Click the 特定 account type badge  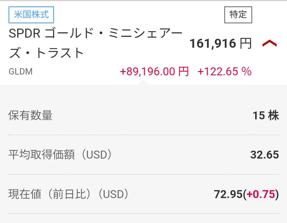click(x=238, y=14)
